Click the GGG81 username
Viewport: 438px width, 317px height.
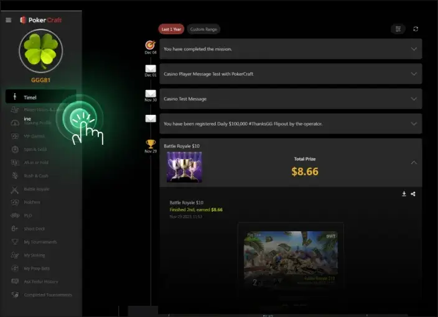(41, 80)
